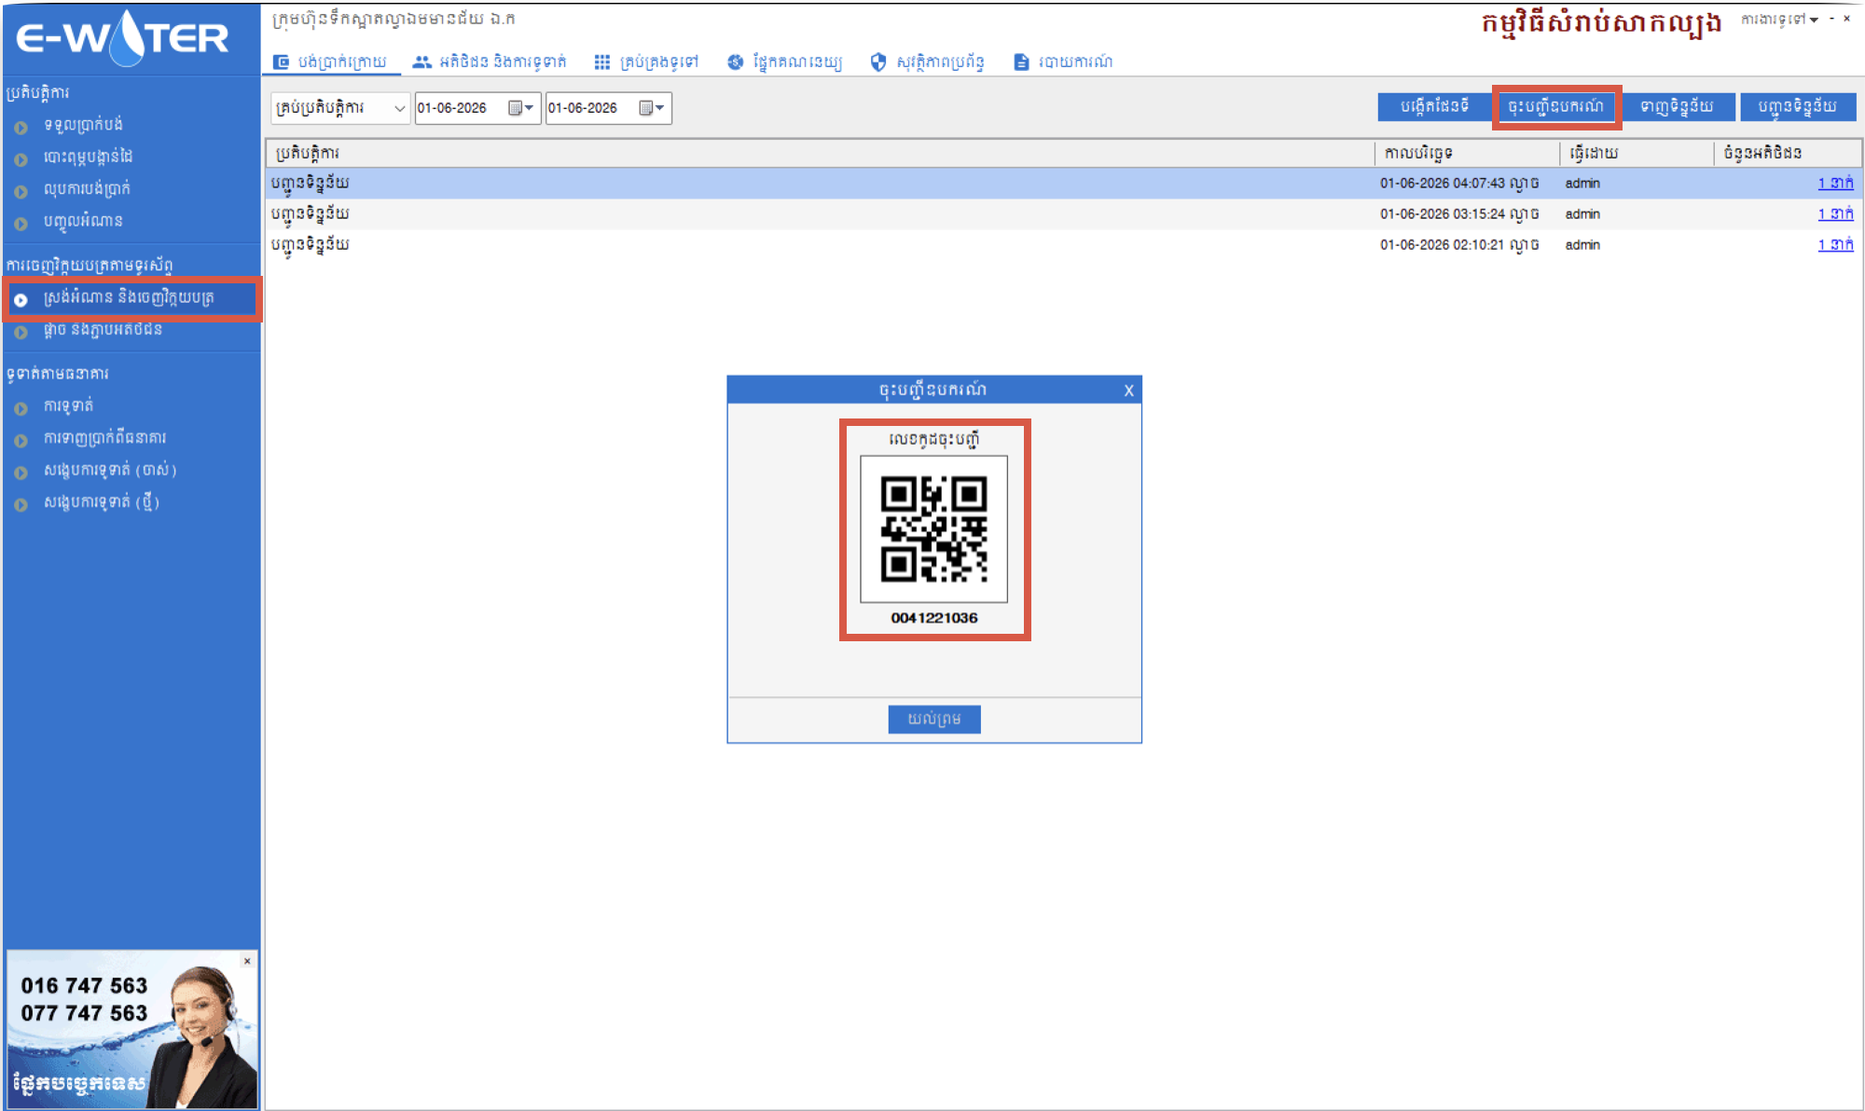This screenshot has width=1865, height=1111.
Task: Select លុបការបង់ប្រាក់ in the sidebar
Action: point(87,188)
